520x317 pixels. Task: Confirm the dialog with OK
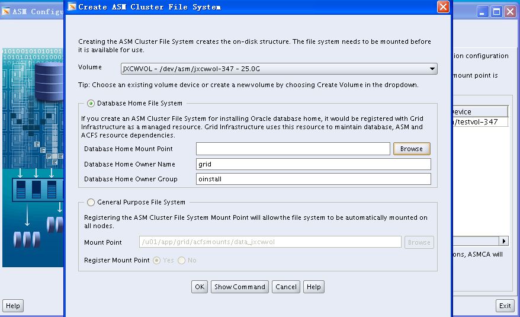click(x=200, y=287)
